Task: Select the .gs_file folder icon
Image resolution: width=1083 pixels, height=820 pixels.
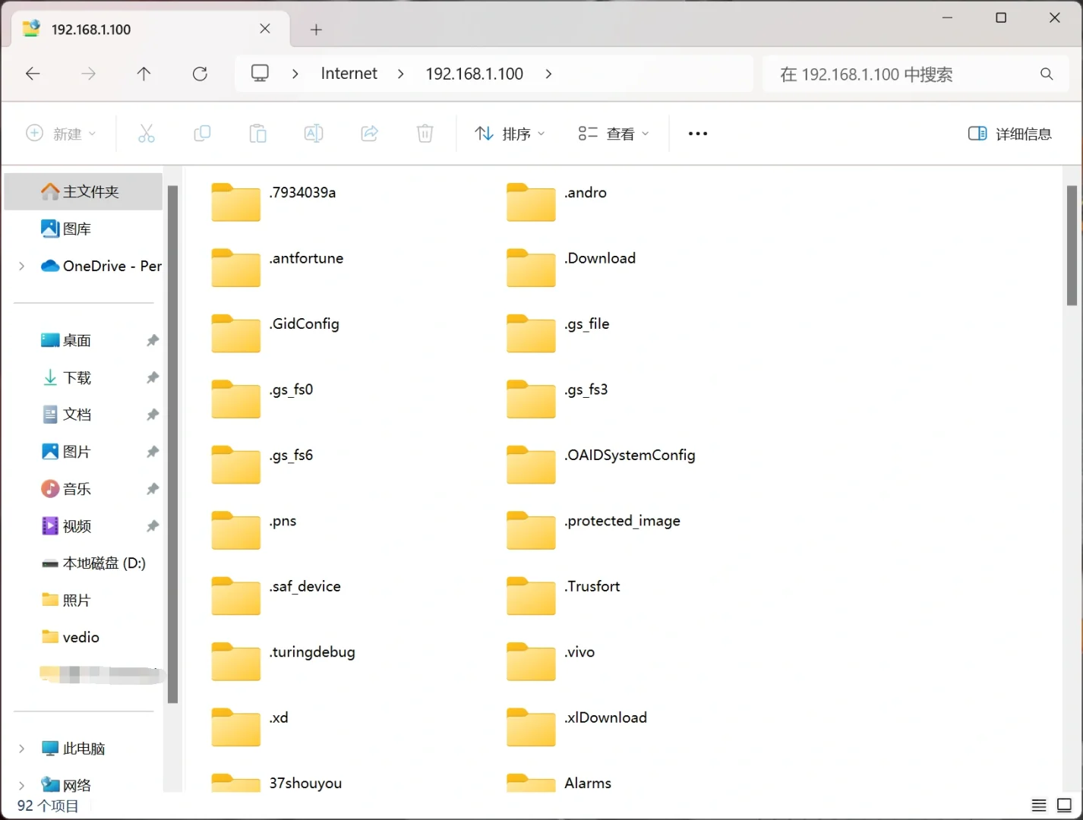Action: click(532, 333)
